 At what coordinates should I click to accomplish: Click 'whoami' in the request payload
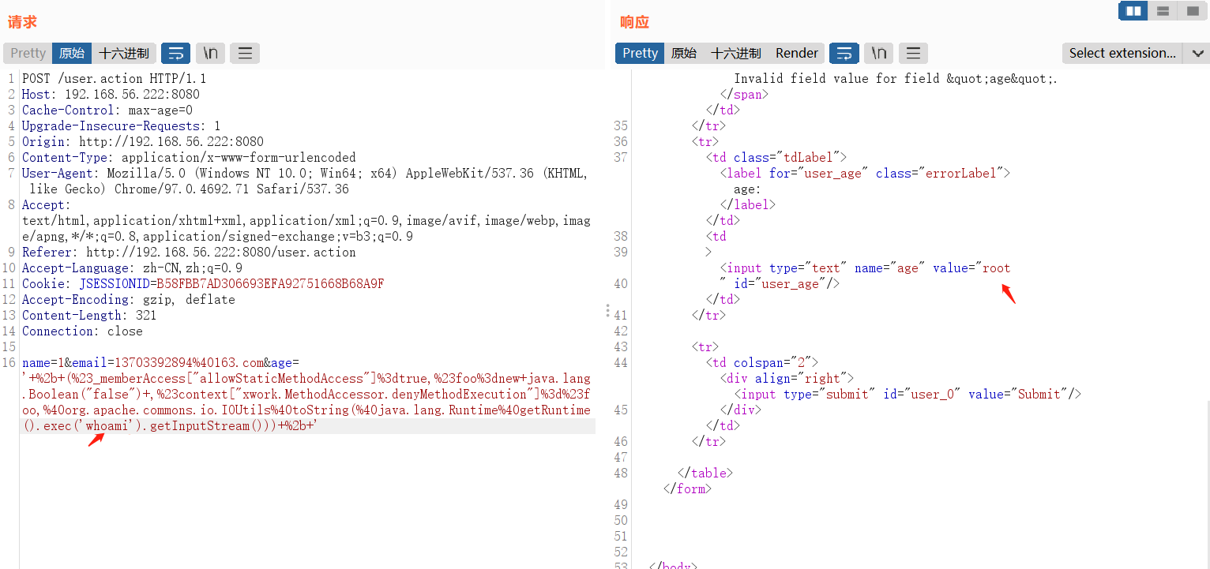[x=108, y=425]
